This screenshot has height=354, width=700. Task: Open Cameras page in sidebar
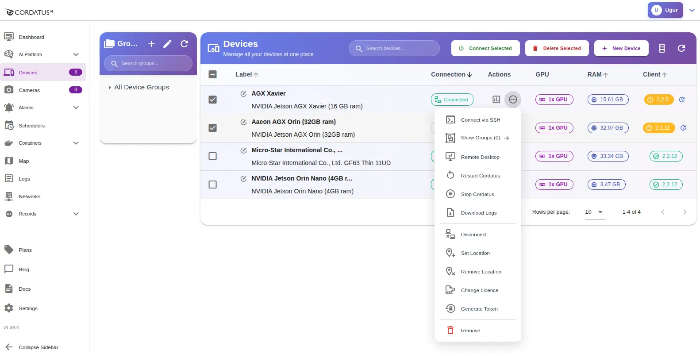(43, 90)
